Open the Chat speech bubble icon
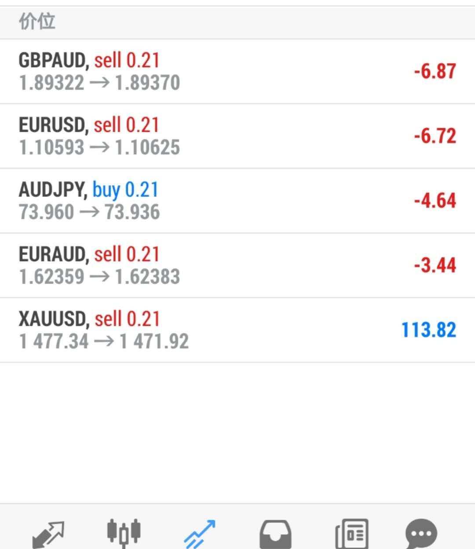 coord(421,534)
